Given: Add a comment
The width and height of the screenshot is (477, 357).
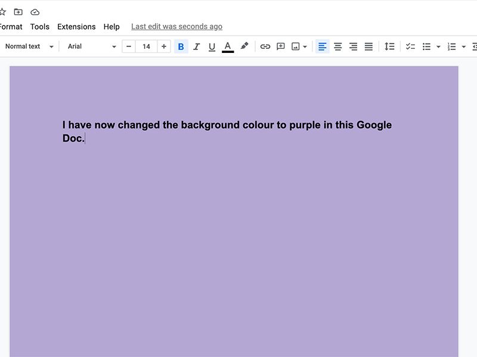Looking at the screenshot, I should pos(283,46).
